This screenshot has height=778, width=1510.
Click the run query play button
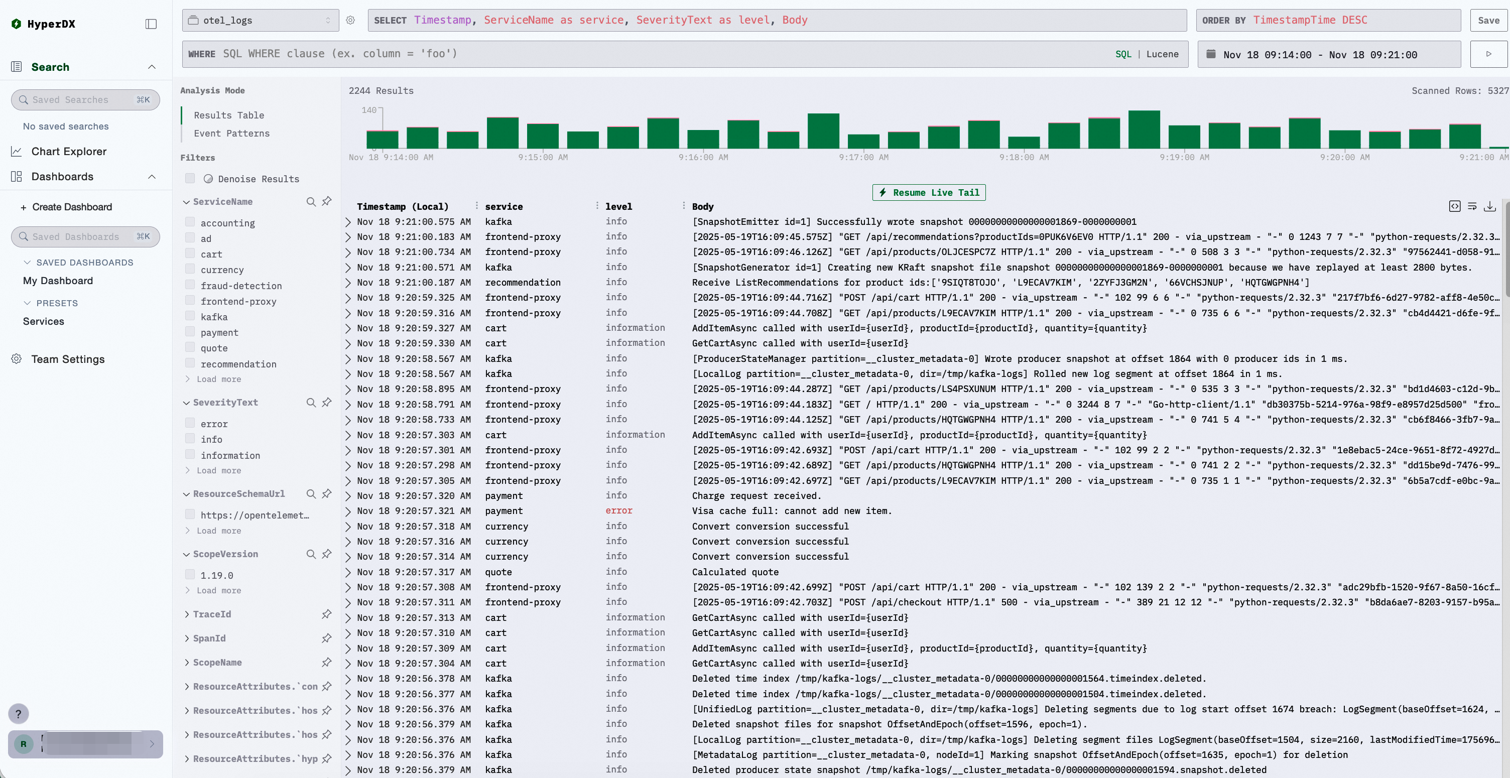tap(1488, 54)
